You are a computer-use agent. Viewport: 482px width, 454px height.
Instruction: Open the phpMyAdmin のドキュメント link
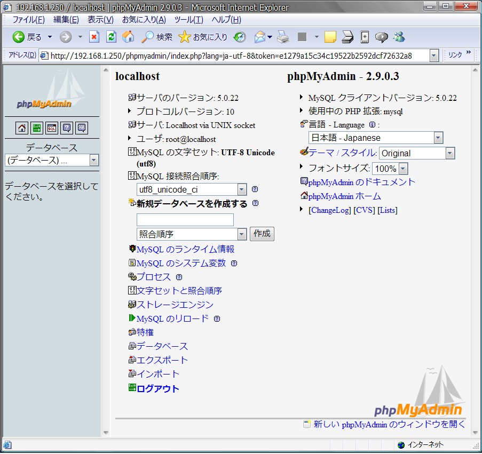tap(361, 182)
